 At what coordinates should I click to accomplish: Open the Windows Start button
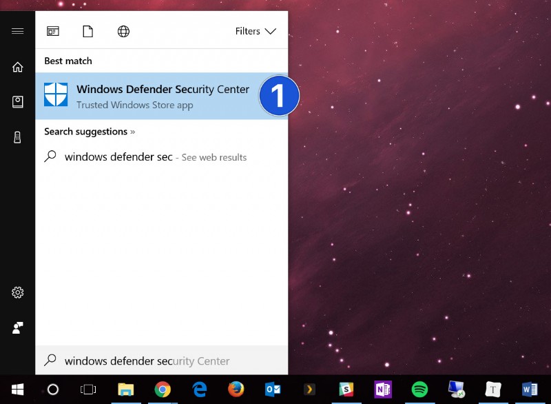coord(18,390)
